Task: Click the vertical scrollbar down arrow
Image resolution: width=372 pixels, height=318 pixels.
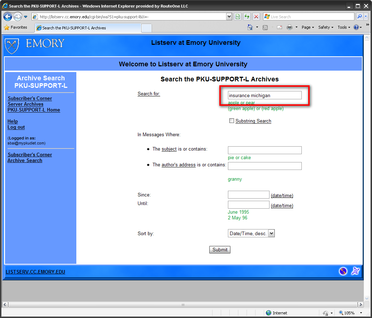Action: 367,299
